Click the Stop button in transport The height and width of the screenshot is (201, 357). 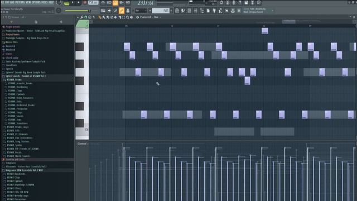[79, 2]
